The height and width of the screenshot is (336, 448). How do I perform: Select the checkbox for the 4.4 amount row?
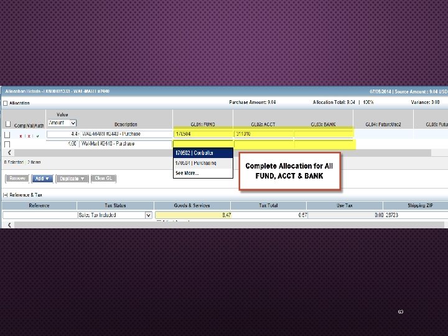click(x=7, y=135)
